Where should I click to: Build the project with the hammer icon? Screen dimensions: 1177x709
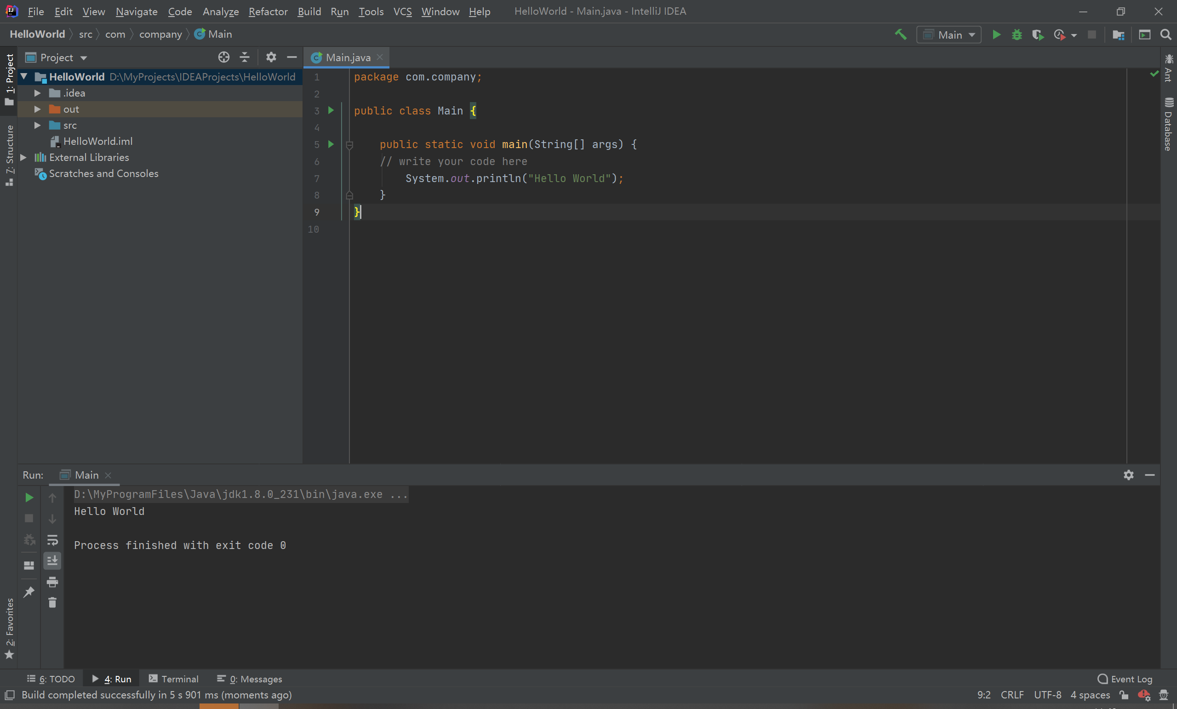coord(901,34)
